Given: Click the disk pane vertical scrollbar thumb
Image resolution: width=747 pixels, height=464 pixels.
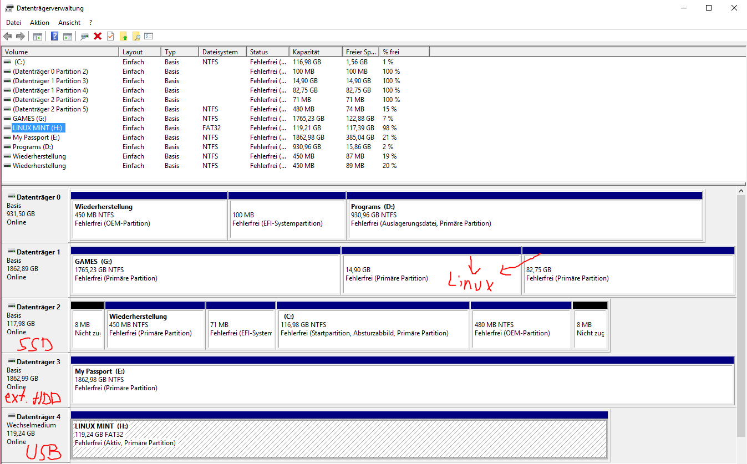Looking at the screenshot, I should (x=741, y=315).
